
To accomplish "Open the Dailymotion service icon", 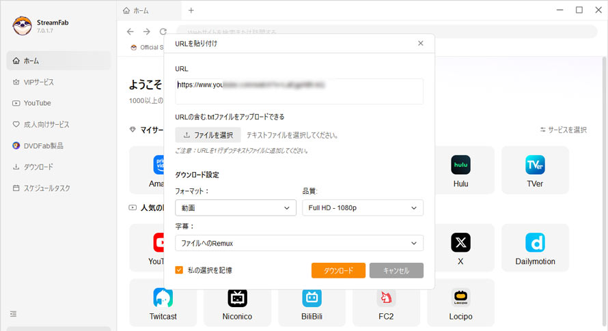I will [x=535, y=243].
